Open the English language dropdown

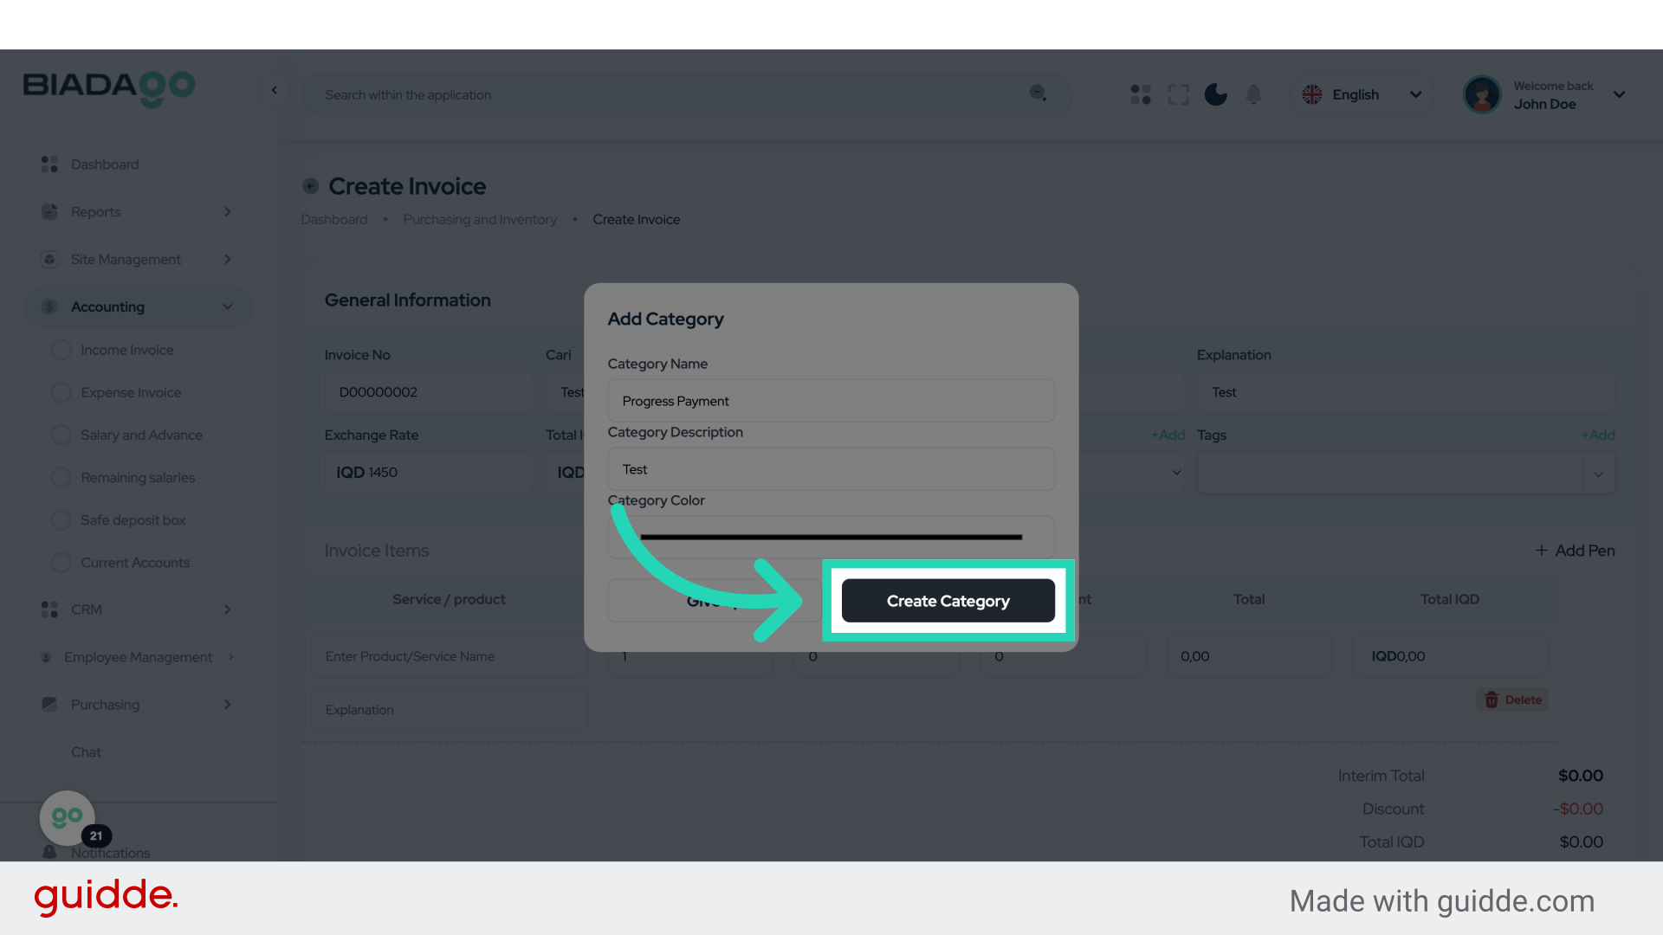(x=1361, y=94)
